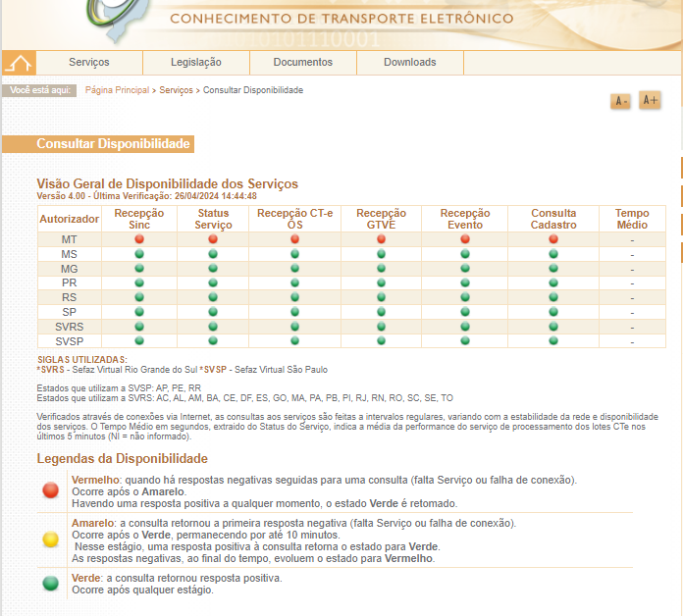Click the yellow Amarelo legend indicator

(50, 539)
